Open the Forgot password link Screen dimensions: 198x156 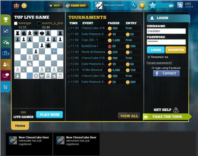159,63
